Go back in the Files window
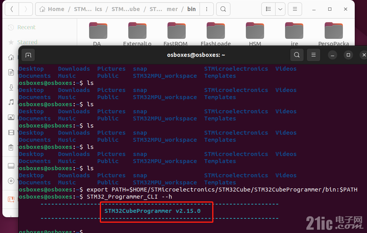 pos(12,9)
